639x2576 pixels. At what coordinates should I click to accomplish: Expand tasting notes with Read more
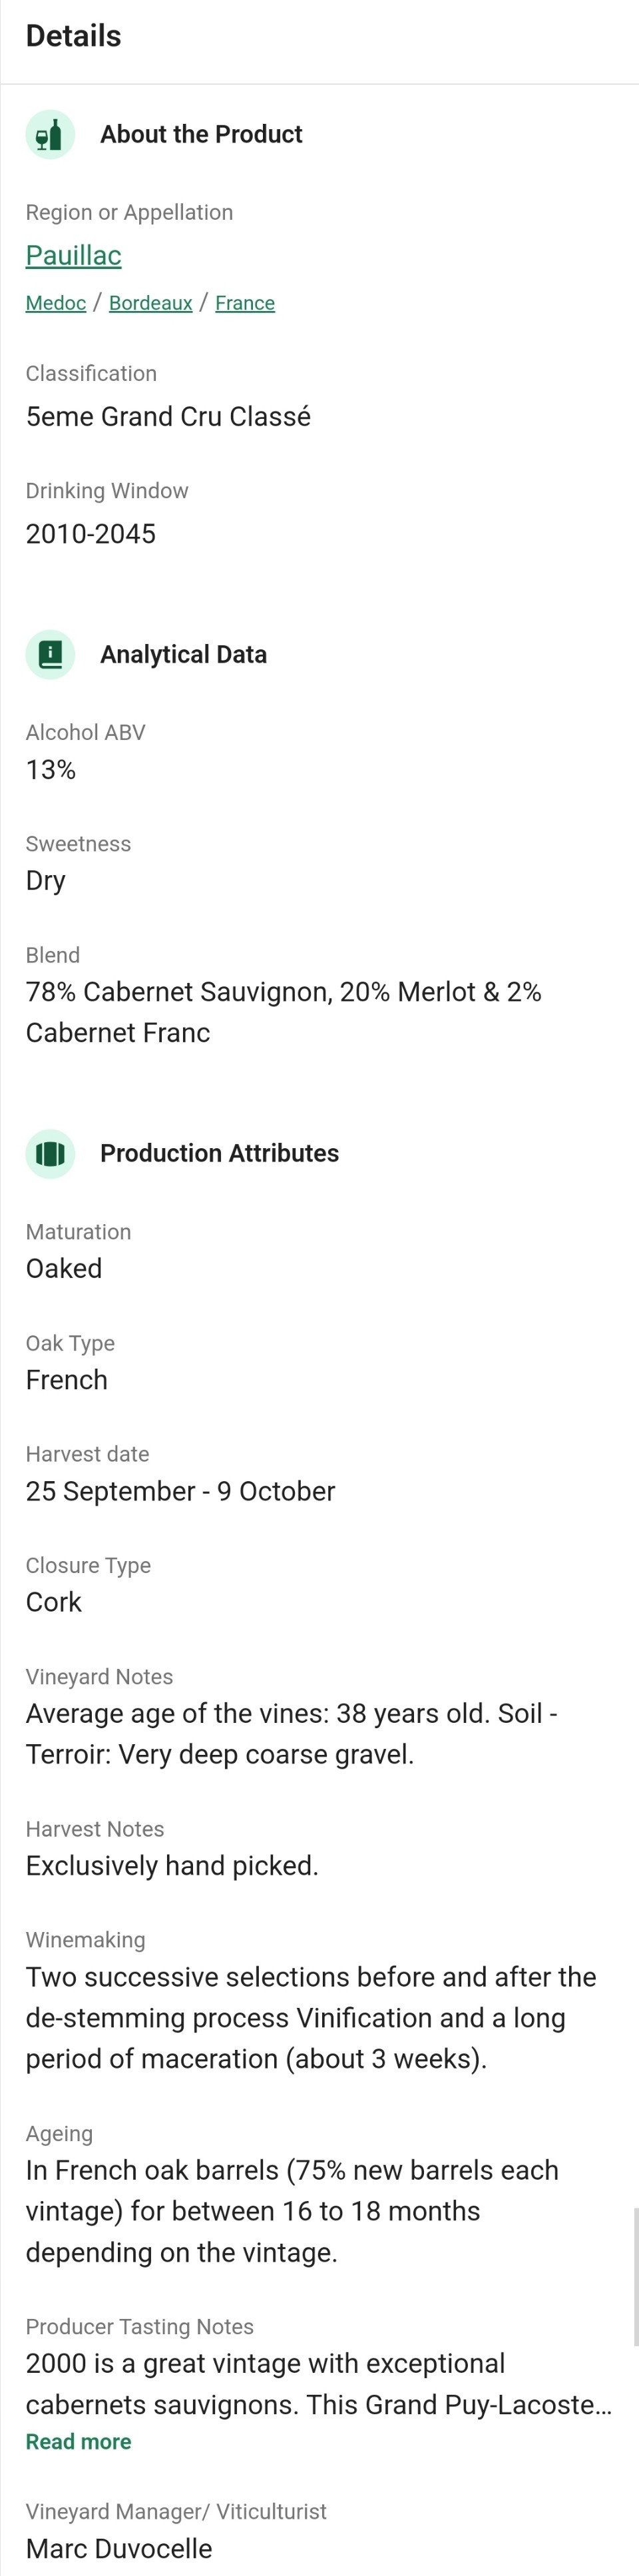78,2441
